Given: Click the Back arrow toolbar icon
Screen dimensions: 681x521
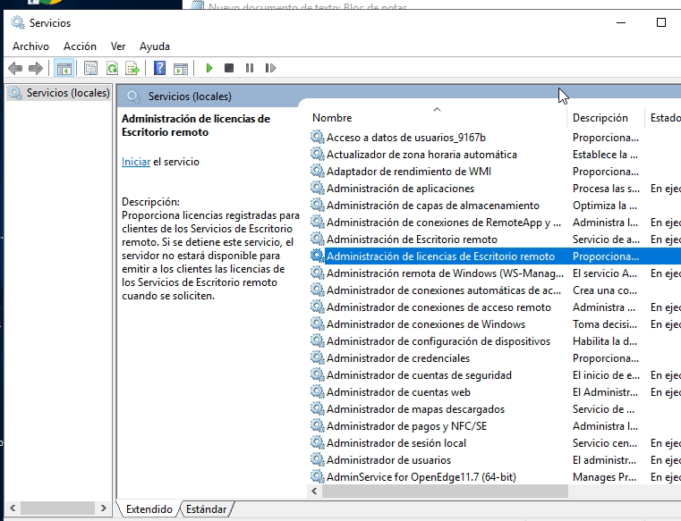Looking at the screenshot, I should pos(15,68).
